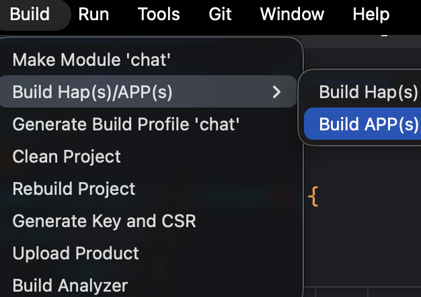Image resolution: width=421 pixels, height=297 pixels.
Task: Choose Generate Key and CSR
Action: pos(104,221)
